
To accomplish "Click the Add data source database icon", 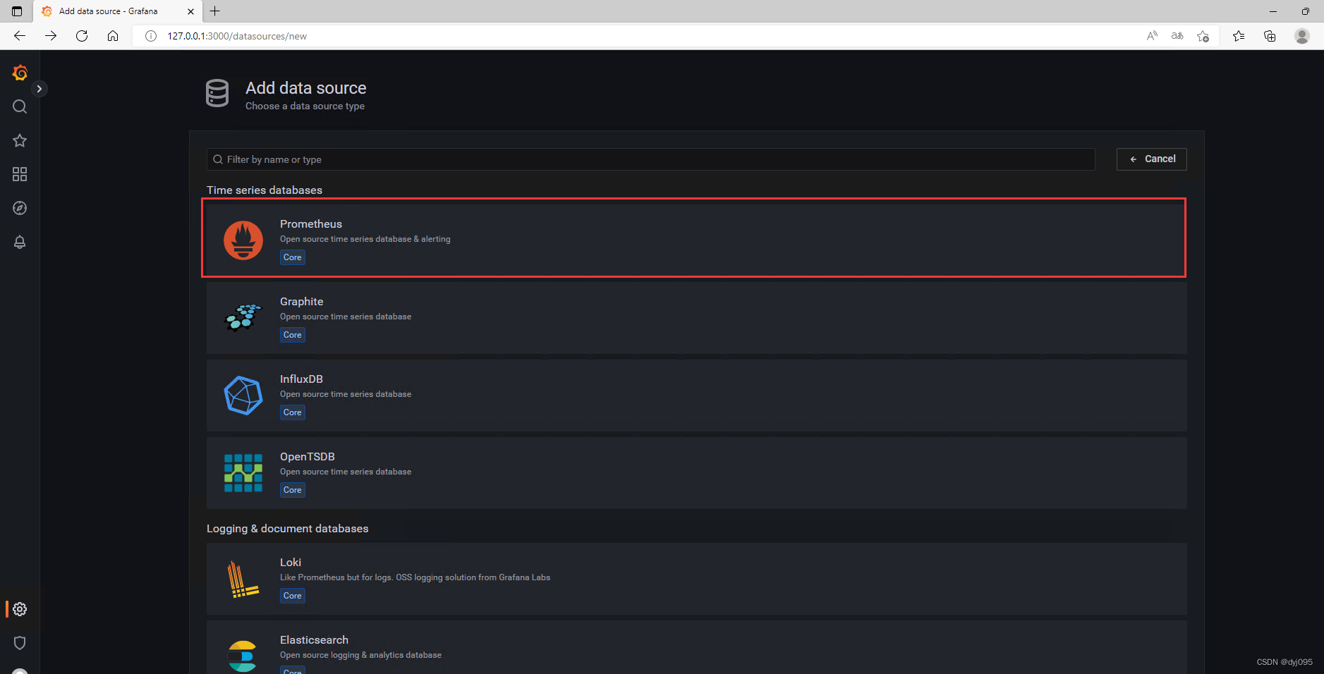I will tap(217, 93).
